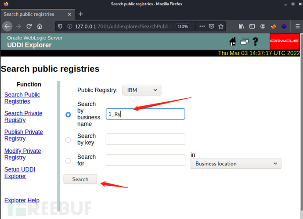This screenshot has height=219, width=303.
Task: Go to the Firefox home page
Action: click(40, 26)
